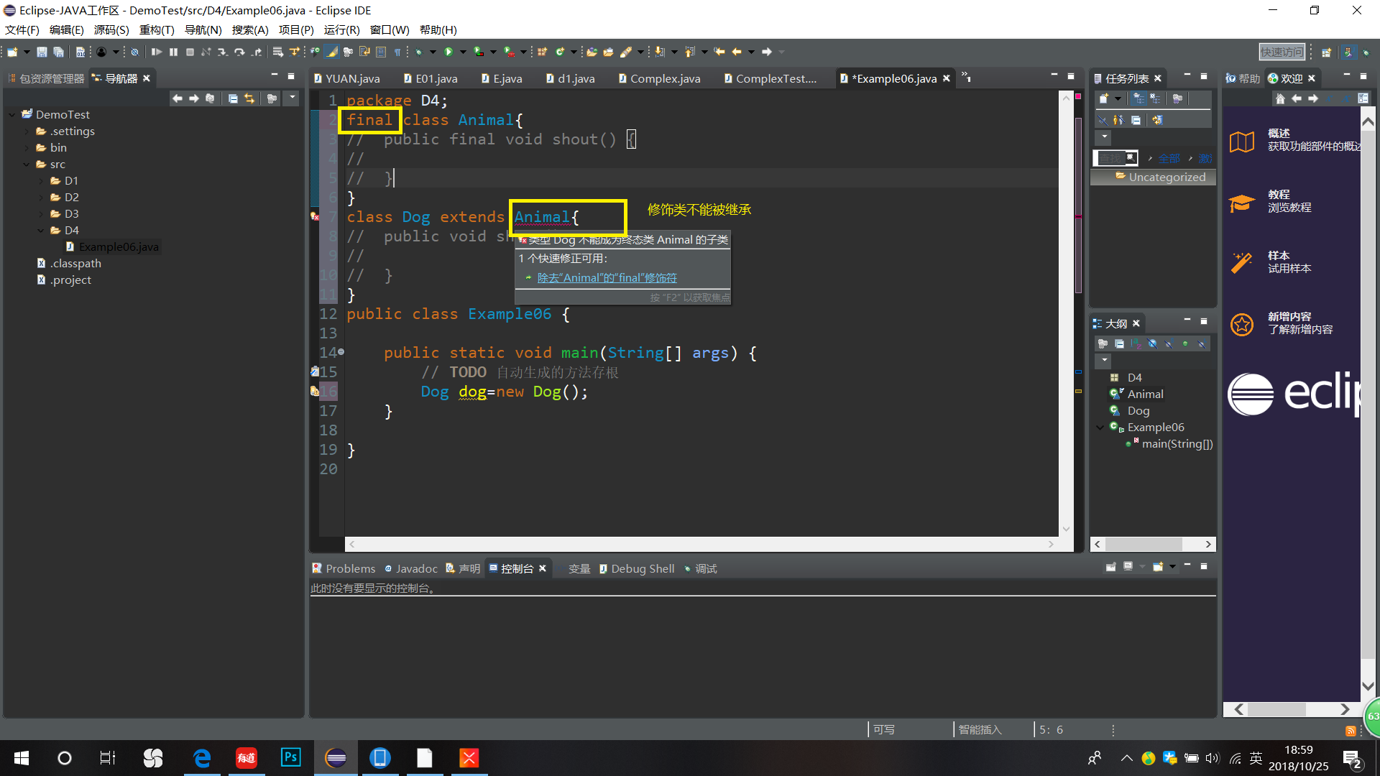Click Open Perspective icon near Quick Access
The height and width of the screenshot is (776, 1380).
coord(1327,52)
